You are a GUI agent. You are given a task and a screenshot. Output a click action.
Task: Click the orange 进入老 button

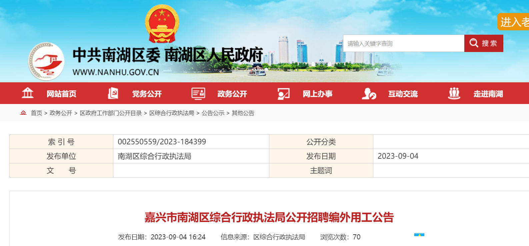point(513,22)
